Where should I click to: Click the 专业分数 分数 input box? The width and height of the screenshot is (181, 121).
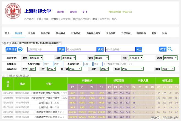point(48,64)
